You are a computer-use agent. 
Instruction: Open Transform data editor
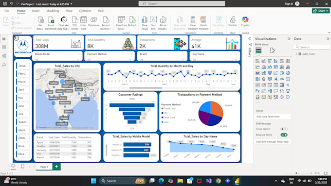tap(121, 23)
